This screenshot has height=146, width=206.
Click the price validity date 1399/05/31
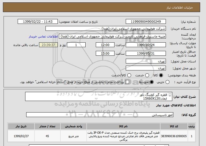[146, 53]
